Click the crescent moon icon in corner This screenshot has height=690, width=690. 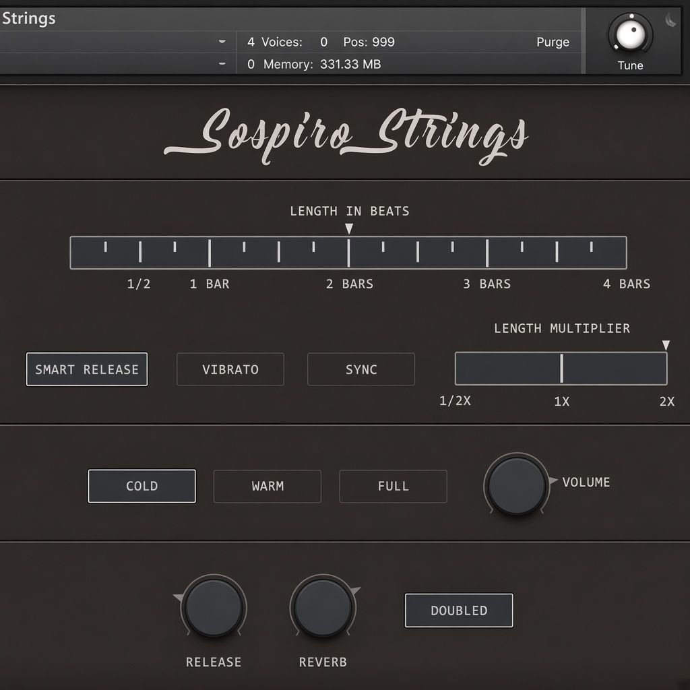tap(670, 20)
